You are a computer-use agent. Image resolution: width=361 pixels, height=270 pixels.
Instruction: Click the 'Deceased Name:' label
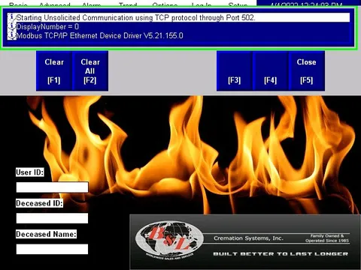tap(46, 234)
